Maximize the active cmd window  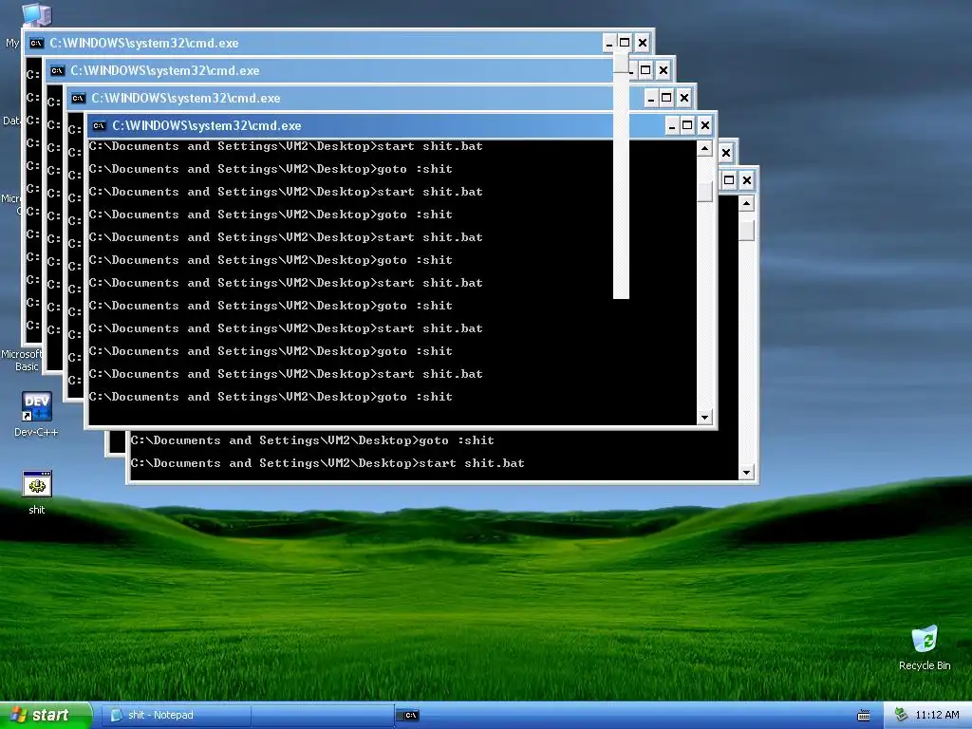pyautogui.click(x=687, y=126)
